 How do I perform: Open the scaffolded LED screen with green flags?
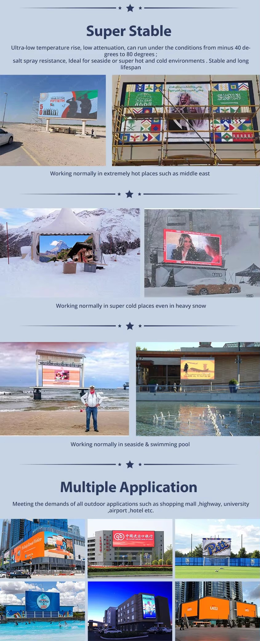click(186, 120)
